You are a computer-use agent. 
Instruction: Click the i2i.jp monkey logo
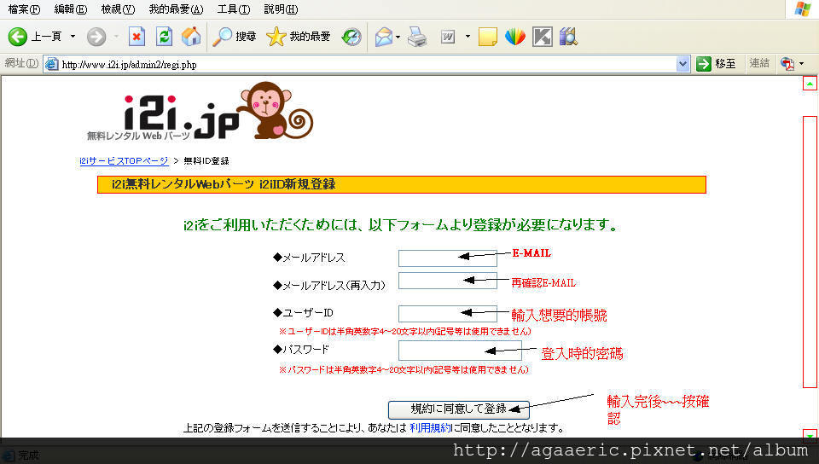click(200, 111)
